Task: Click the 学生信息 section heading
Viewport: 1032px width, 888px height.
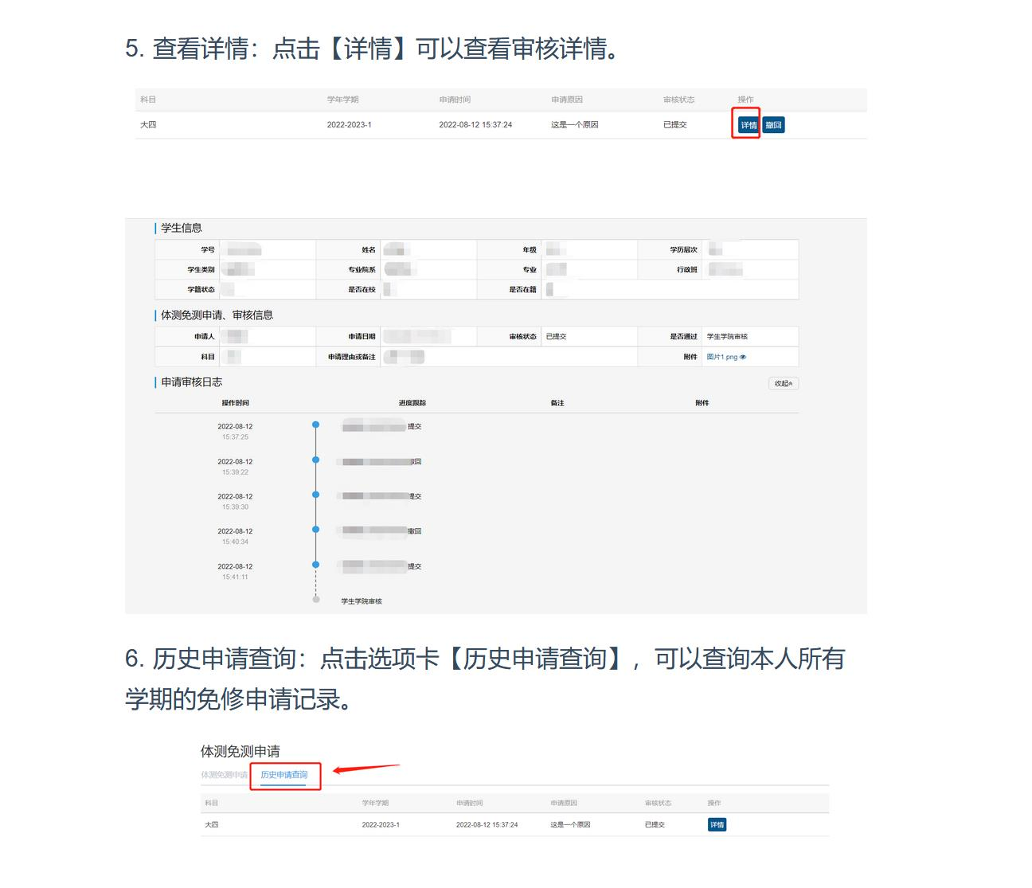Action: [x=182, y=229]
